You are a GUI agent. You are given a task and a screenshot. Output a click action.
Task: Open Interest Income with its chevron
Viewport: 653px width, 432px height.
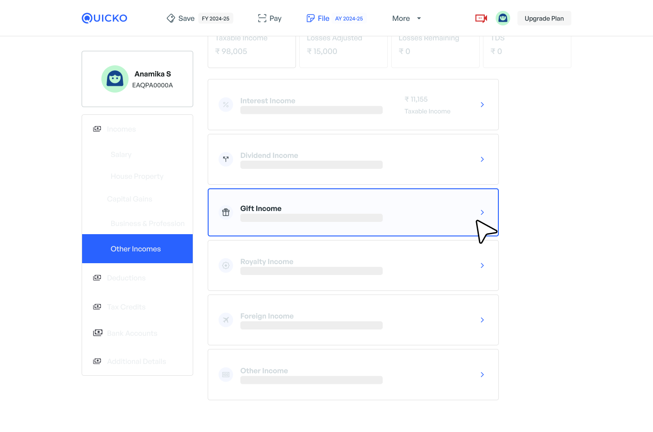click(x=482, y=105)
